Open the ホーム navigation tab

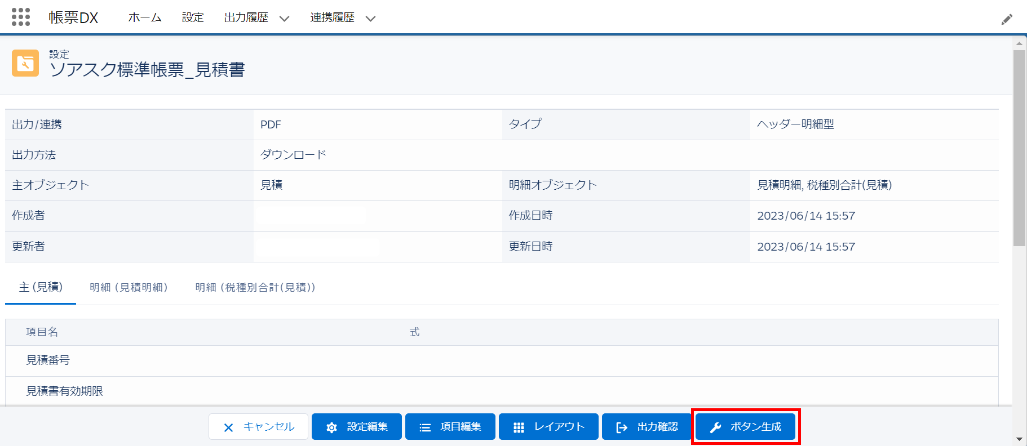tap(145, 17)
